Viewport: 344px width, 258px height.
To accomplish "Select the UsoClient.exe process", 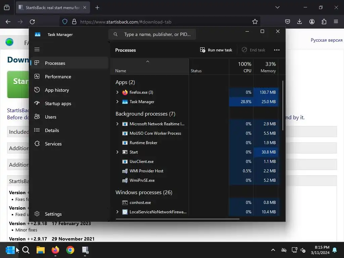I will tap(194, 162).
